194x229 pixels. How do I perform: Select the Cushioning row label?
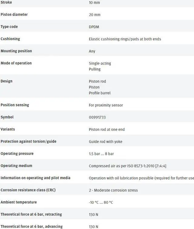click(x=10, y=39)
